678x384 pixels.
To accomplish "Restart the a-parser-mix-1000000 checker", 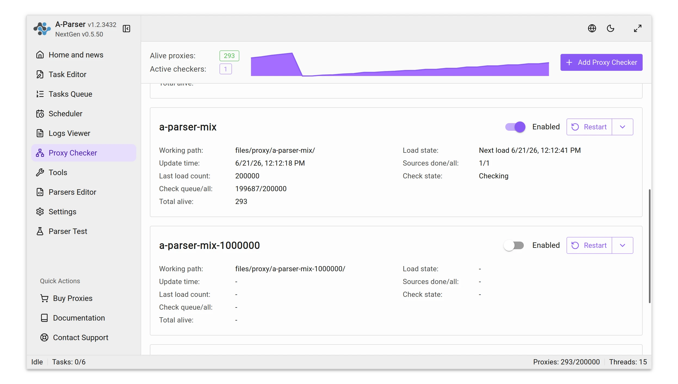I will (589, 245).
